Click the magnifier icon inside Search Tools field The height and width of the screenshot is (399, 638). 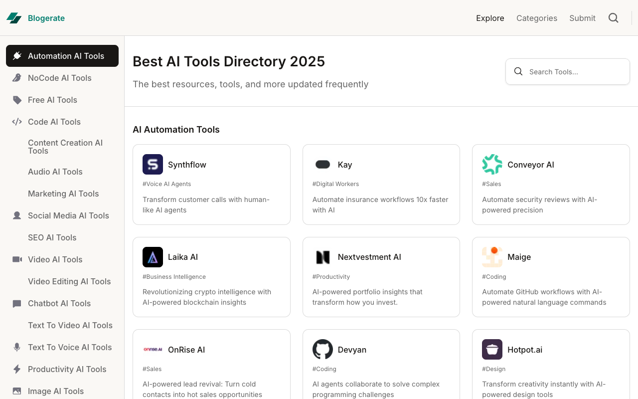click(518, 71)
